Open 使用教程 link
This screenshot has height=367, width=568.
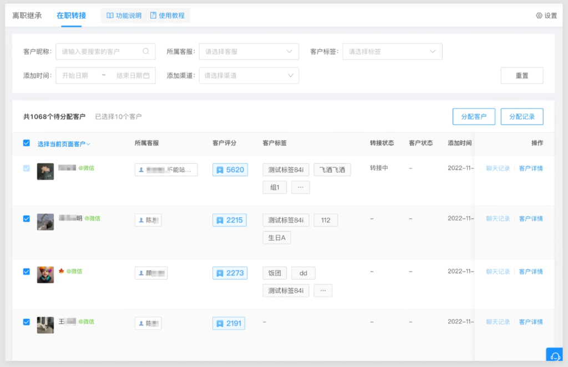172,15
